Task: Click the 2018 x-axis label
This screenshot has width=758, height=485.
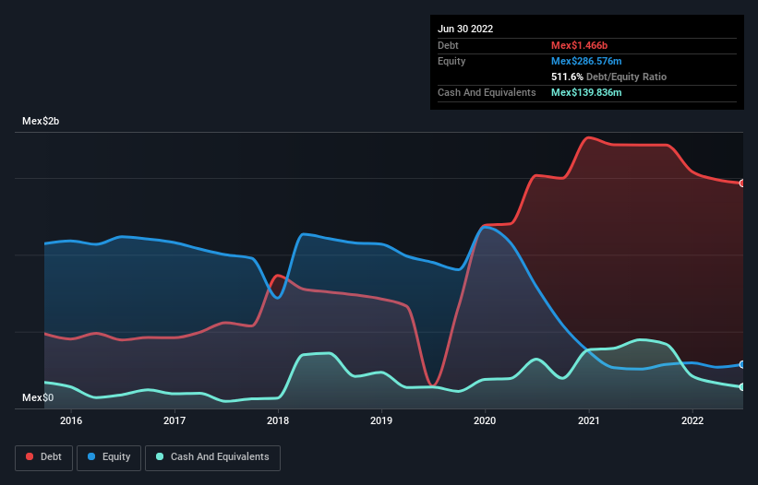Action: (278, 420)
